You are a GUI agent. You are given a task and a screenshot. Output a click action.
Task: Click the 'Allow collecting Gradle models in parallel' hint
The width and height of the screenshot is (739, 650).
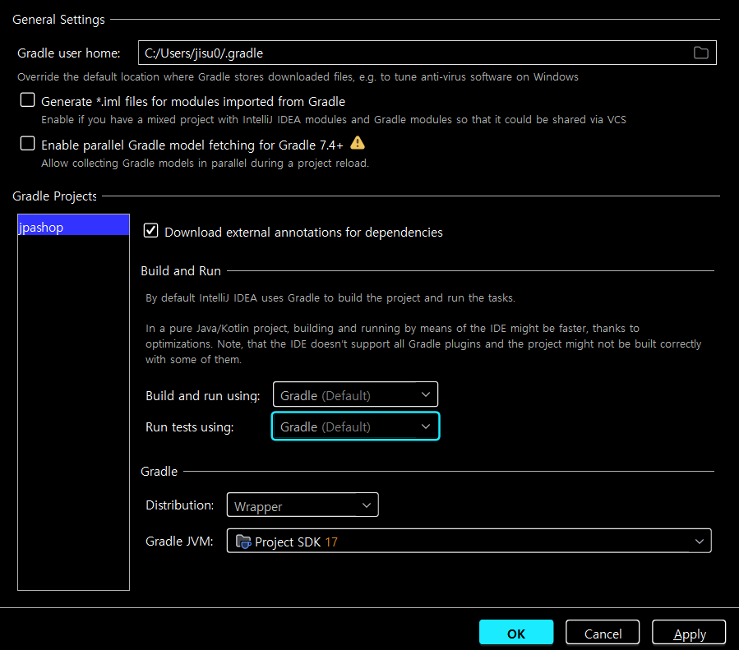[205, 164]
